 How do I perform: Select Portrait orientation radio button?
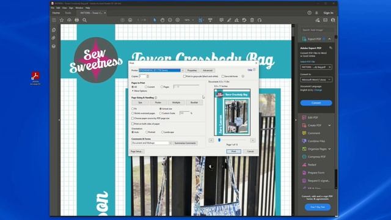(x=147, y=132)
